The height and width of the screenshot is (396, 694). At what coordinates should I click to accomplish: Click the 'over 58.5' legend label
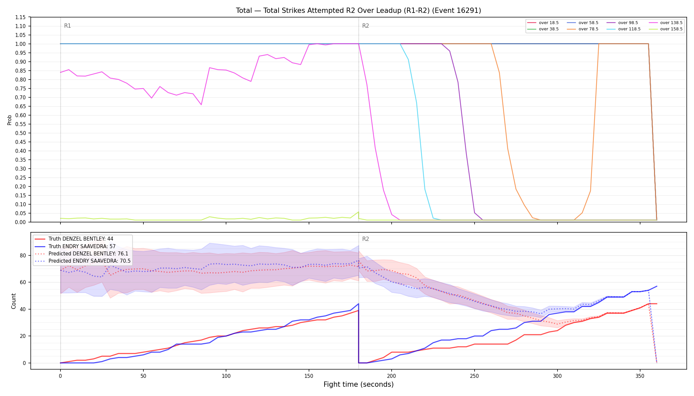click(x=588, y=23)
